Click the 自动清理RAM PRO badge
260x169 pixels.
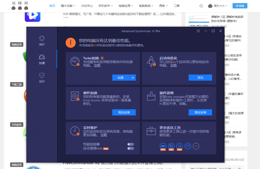pos(106,149)
